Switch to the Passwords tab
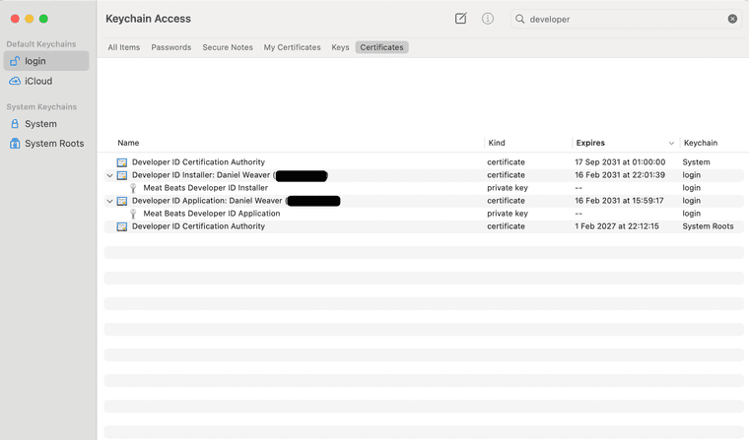 pyautogui.click(x=171, y=47)
